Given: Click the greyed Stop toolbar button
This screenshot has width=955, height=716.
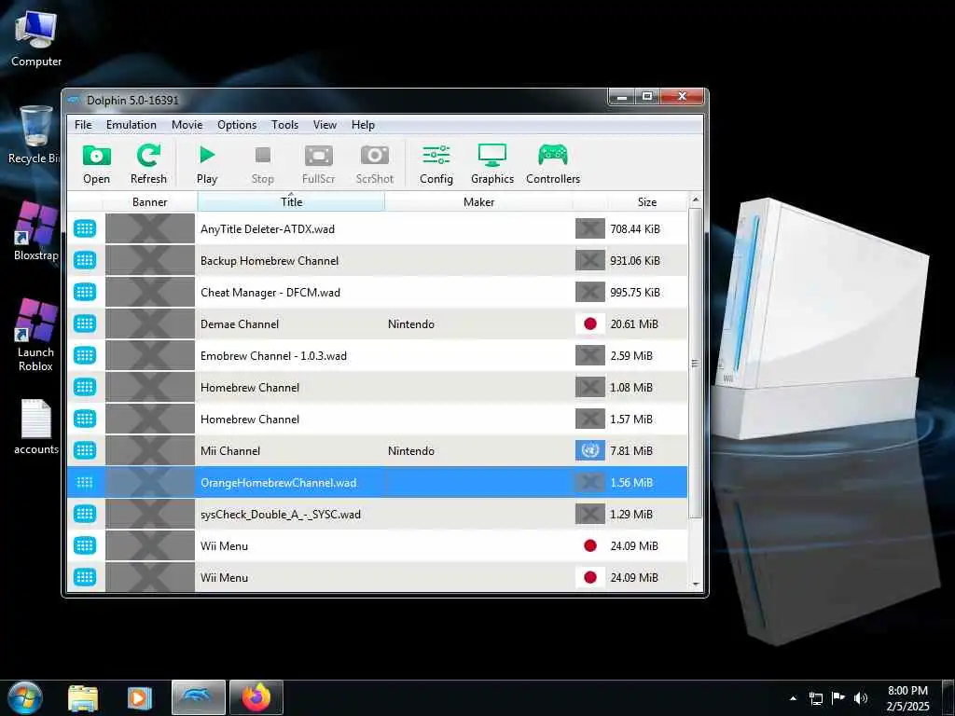Looking at the screenshot, I should pyautogui.click(x=262, y=163).
